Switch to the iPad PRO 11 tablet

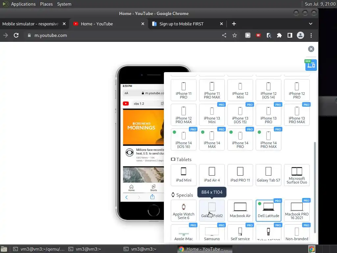coord(240,175)
